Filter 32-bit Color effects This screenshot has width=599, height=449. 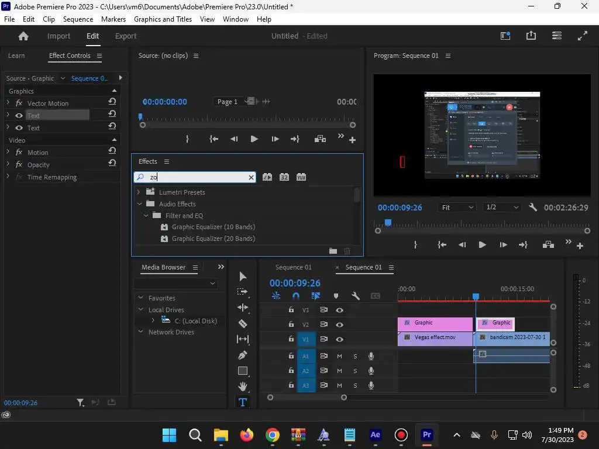[284, 177]
